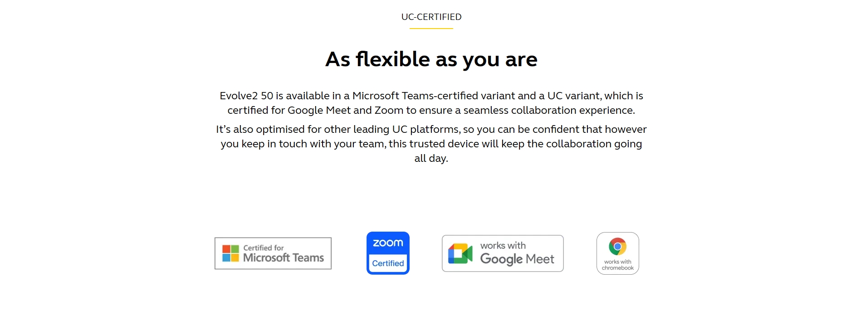Select the Zoom Certified badge
Viewport: 856px width, 330px height.
[388, 253]
